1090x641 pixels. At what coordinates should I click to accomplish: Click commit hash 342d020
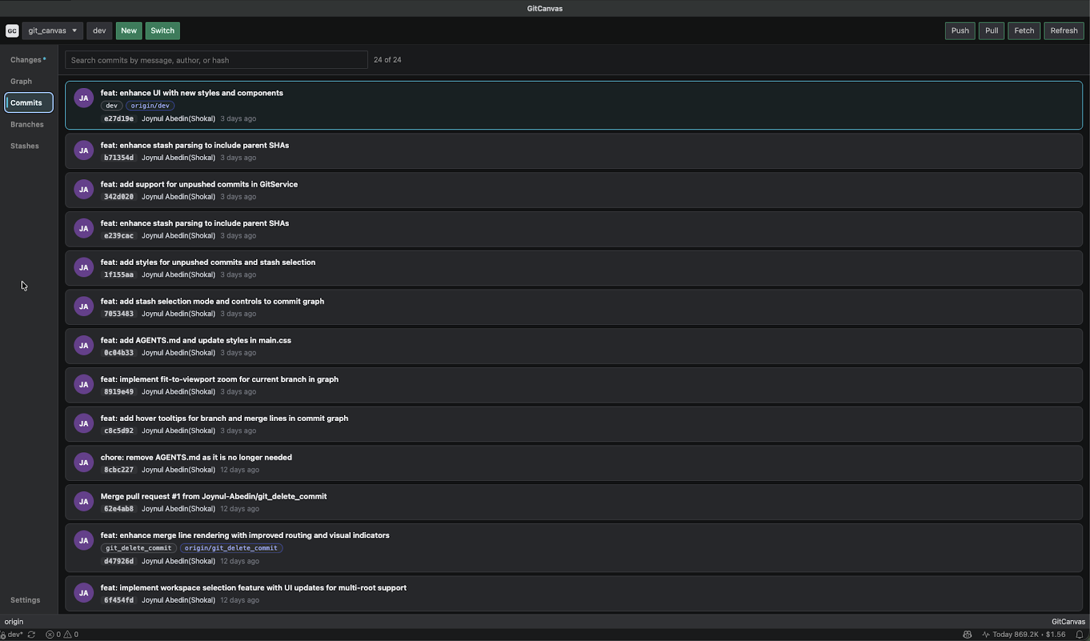point(119,197)
